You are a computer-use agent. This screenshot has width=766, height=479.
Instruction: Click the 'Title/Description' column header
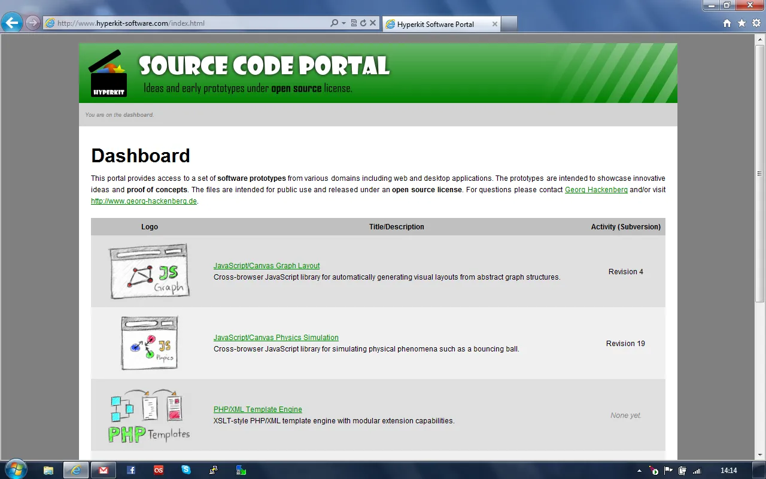click(x=397, y=227)
